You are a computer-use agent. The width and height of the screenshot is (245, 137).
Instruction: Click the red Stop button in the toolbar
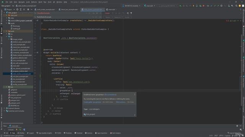coord(203,6)
